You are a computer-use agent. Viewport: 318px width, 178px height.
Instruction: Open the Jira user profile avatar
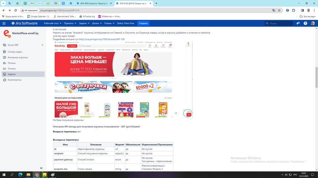click(x=313, y=23)
